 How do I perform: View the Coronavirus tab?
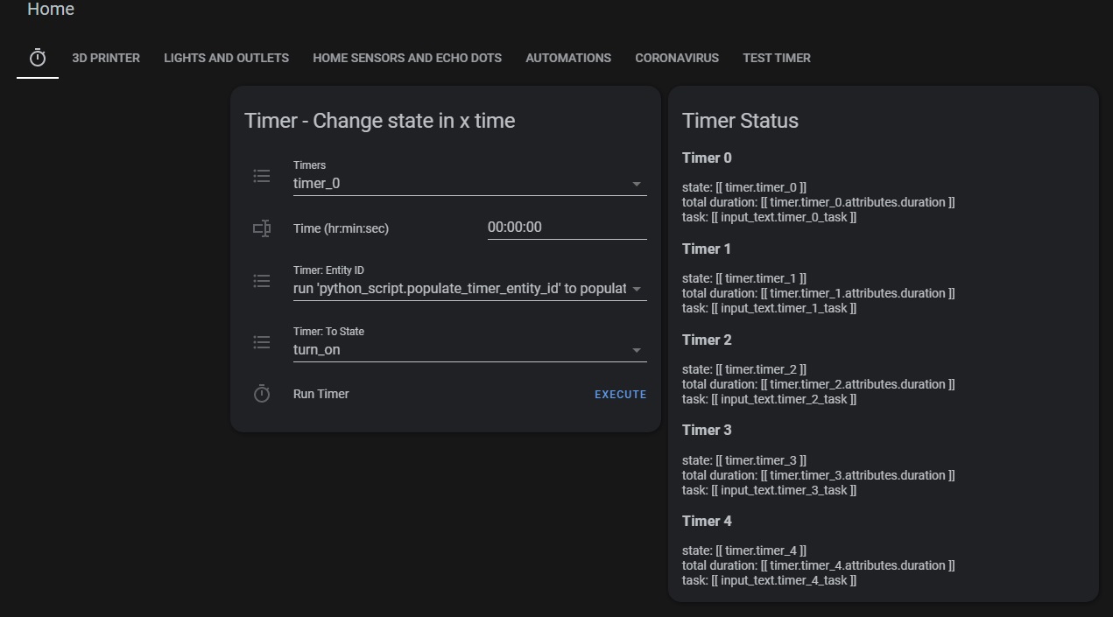coord(677,58)
